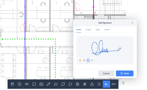Open the Saved signatures tab
This screenshot has width=147, height=90.
(107, 30)
